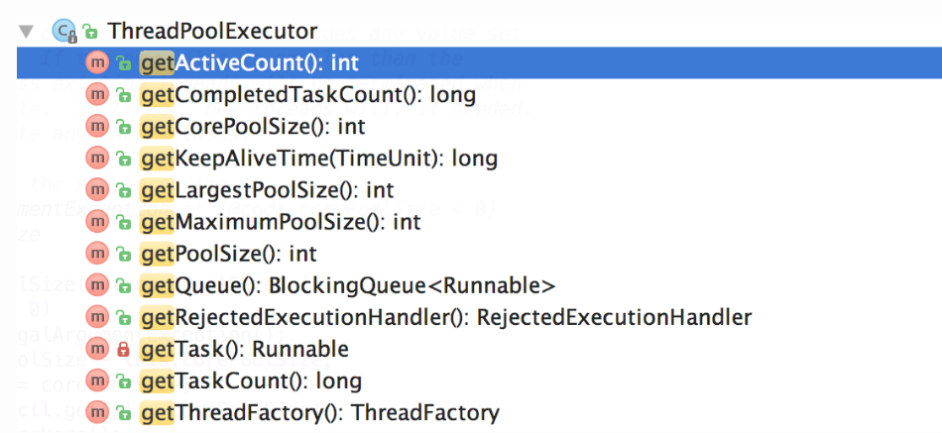Select getRejectedExecutionHandler() method entry
The height and width of the screenshot is (433, 942).
coord(446,317)
